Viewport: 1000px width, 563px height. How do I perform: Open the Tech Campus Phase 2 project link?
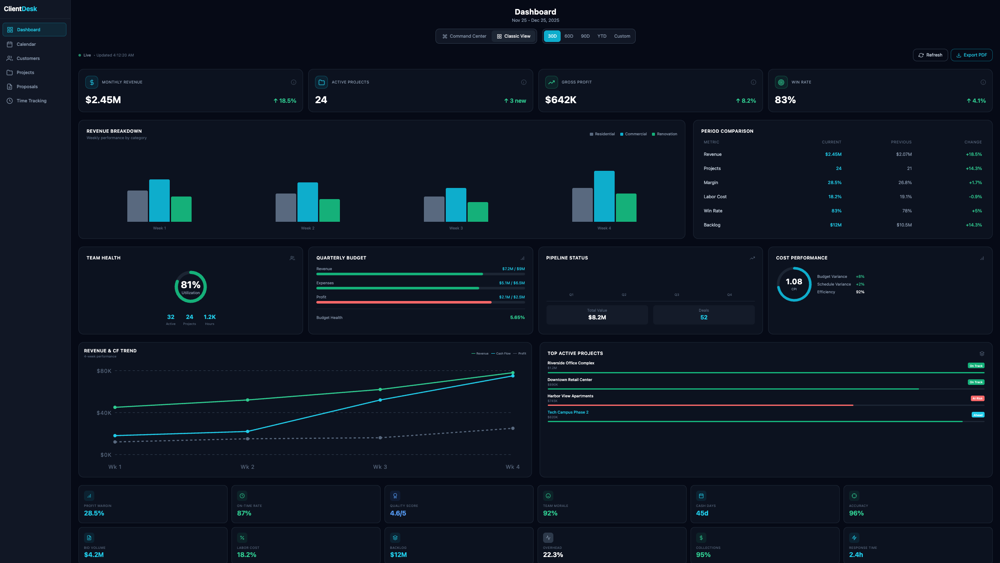568,412
